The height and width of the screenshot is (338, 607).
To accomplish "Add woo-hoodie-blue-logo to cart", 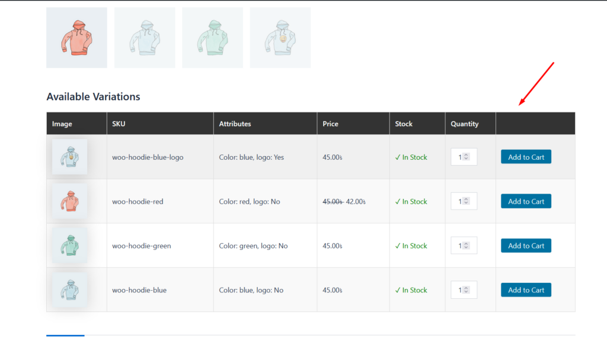I will click(x=526, y=157).
